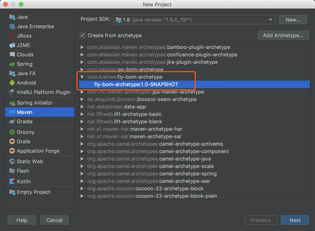Select Gradle project type label
The image size is (315, 231).
25,121
